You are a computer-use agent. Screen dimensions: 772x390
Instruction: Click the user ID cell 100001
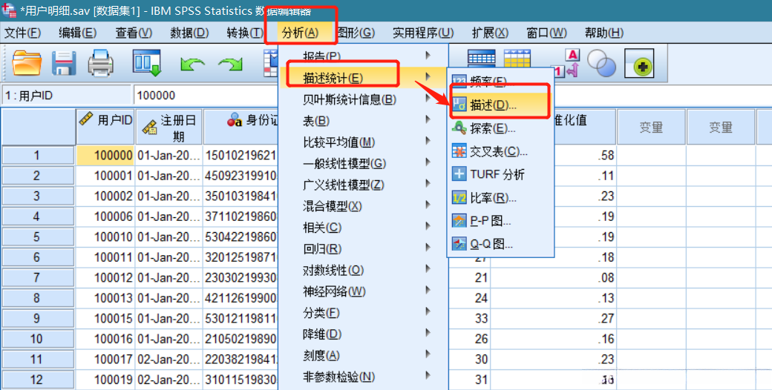pyautogui.click(x=105, y=176)
